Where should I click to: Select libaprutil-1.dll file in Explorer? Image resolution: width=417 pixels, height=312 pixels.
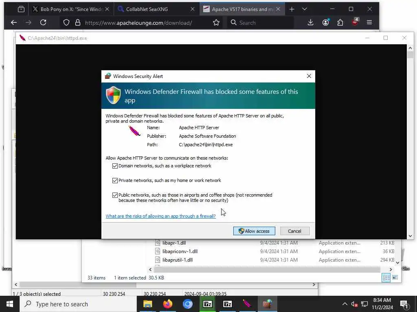tap(178, 260)
